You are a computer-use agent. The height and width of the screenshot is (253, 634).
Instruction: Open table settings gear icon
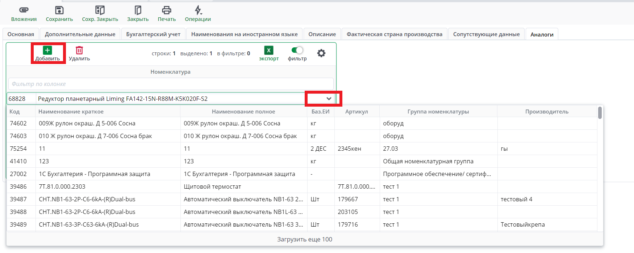coord(321,53)
